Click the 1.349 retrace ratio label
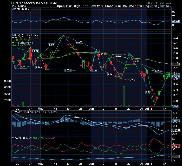 39,67
